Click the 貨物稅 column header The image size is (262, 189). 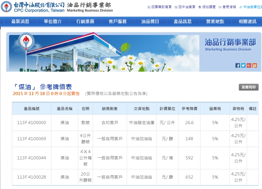click(238, 109)
